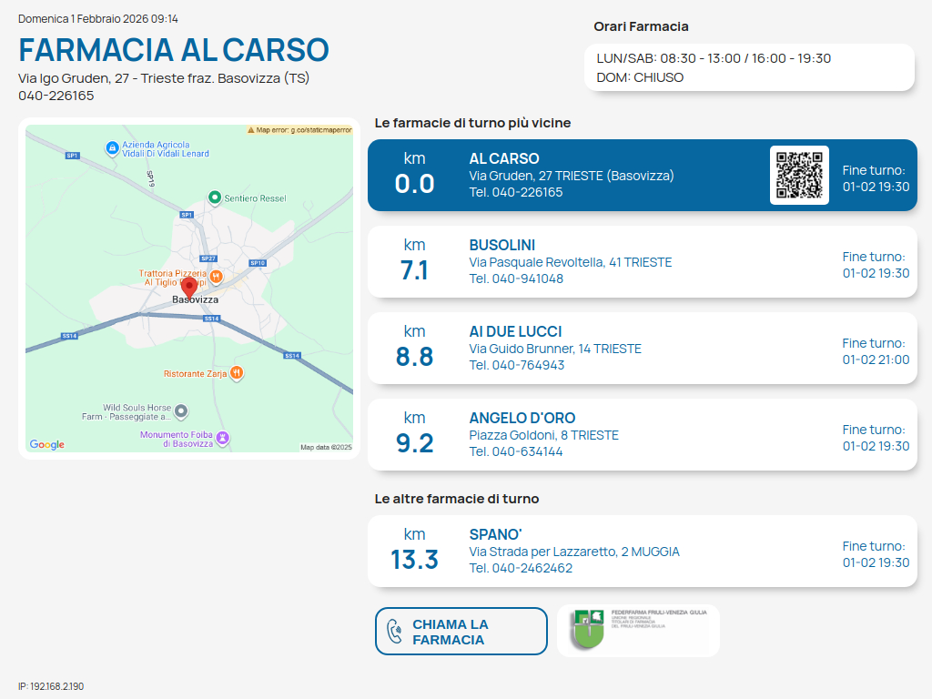932x699 pixels.
Task: Click the Google logo on the map
Action: tap(47, 444)
